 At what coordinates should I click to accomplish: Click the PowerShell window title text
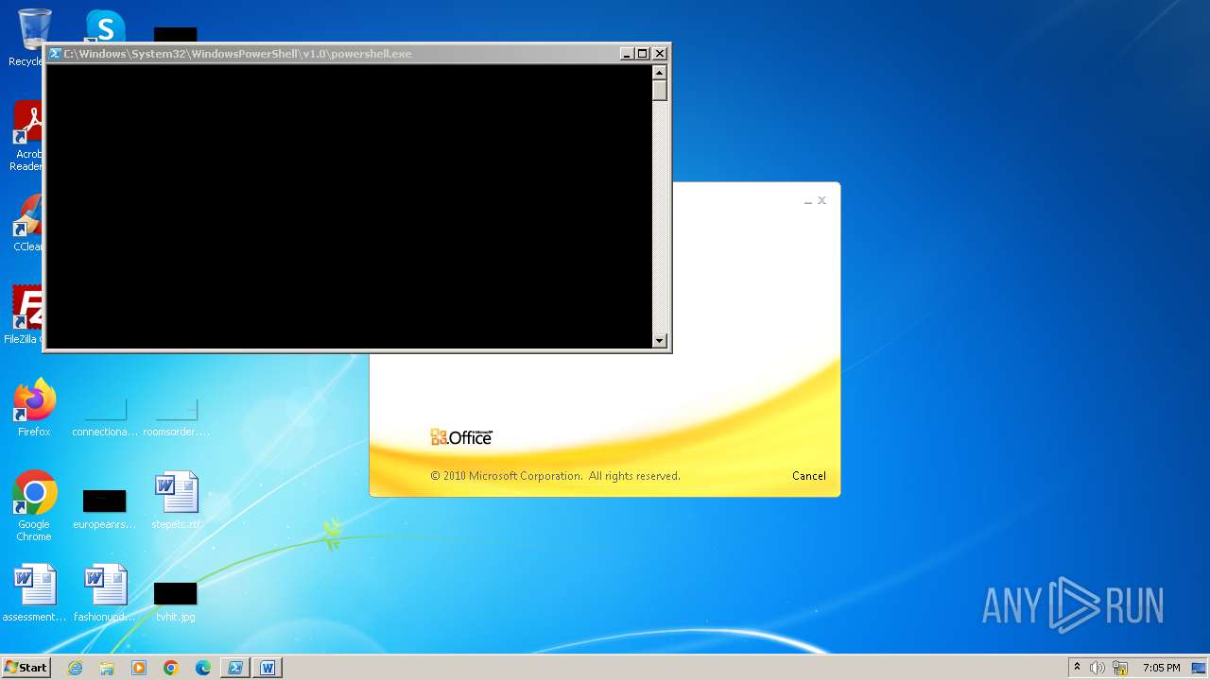coord(237,54)
